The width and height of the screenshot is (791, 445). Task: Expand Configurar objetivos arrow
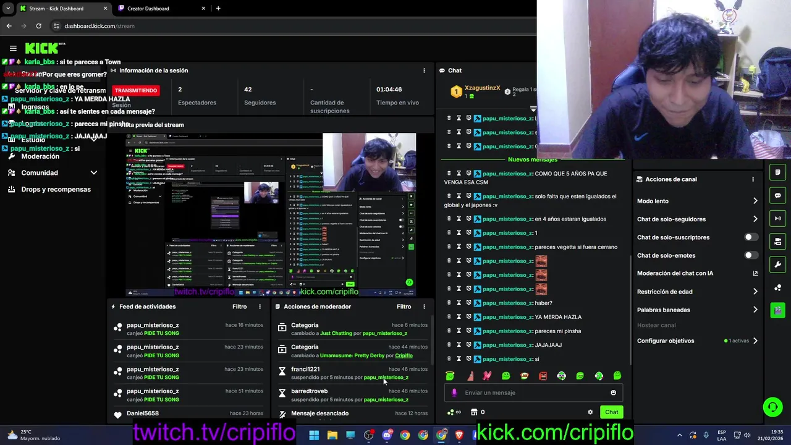click(x=755, y=341)
